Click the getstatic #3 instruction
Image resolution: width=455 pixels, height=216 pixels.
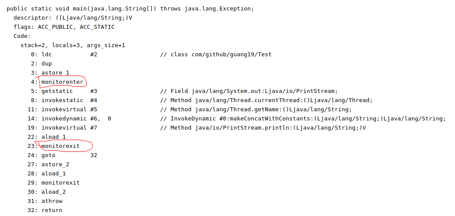pyautogui.click(x=69, y=91)
